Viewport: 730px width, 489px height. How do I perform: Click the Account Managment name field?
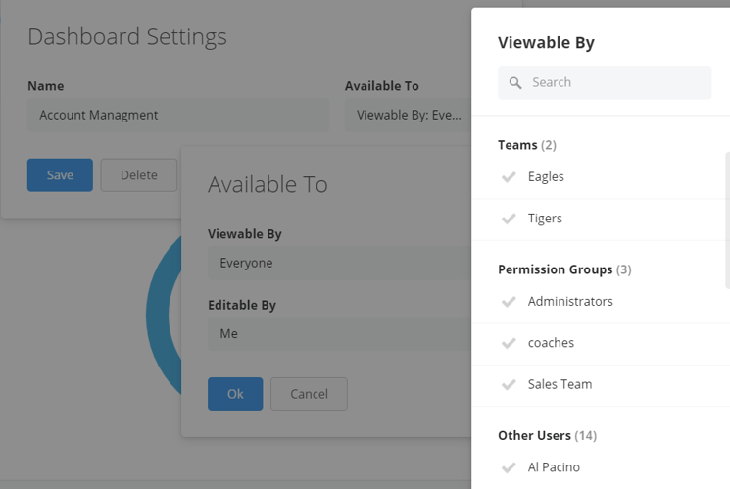(178, 115)
